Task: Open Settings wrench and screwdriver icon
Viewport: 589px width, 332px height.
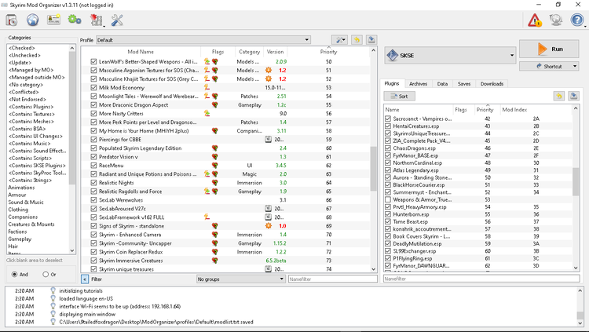Action: point(117,20)
